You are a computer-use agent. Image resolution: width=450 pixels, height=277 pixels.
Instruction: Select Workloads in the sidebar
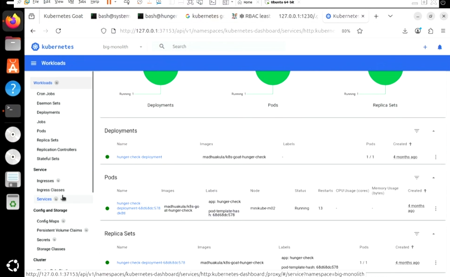pos(43,83)
